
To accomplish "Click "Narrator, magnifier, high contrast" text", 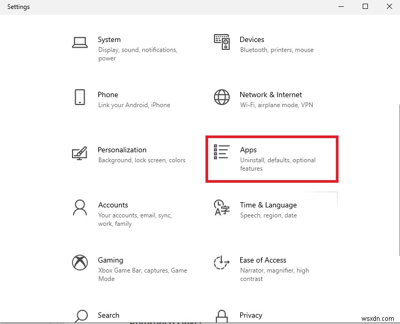I will 274,275.
